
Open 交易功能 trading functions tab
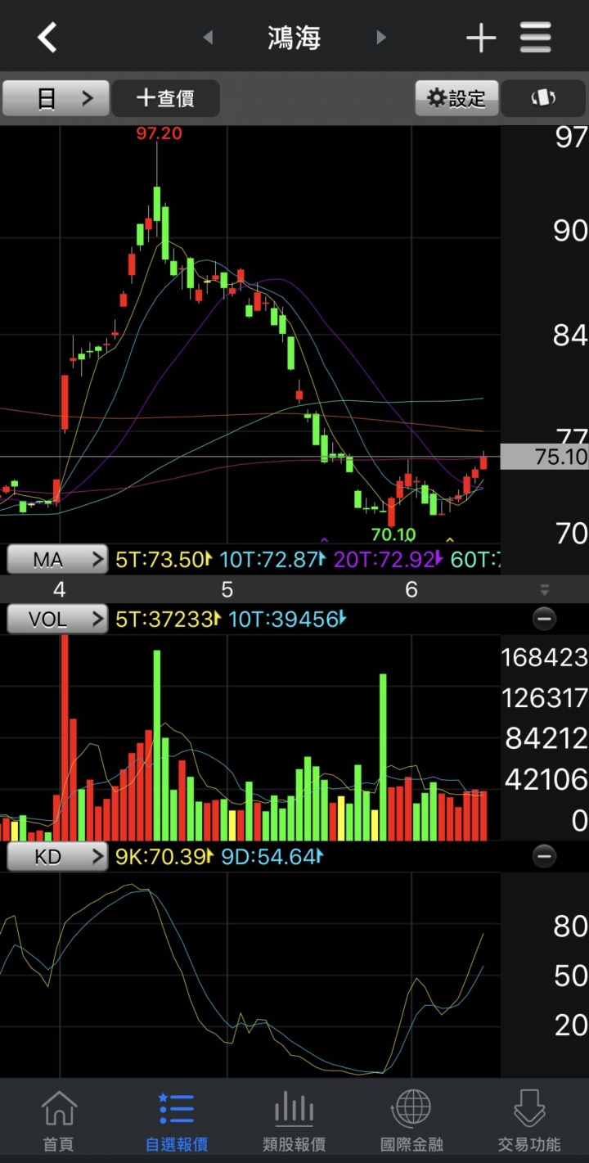tap(530, 1121)
